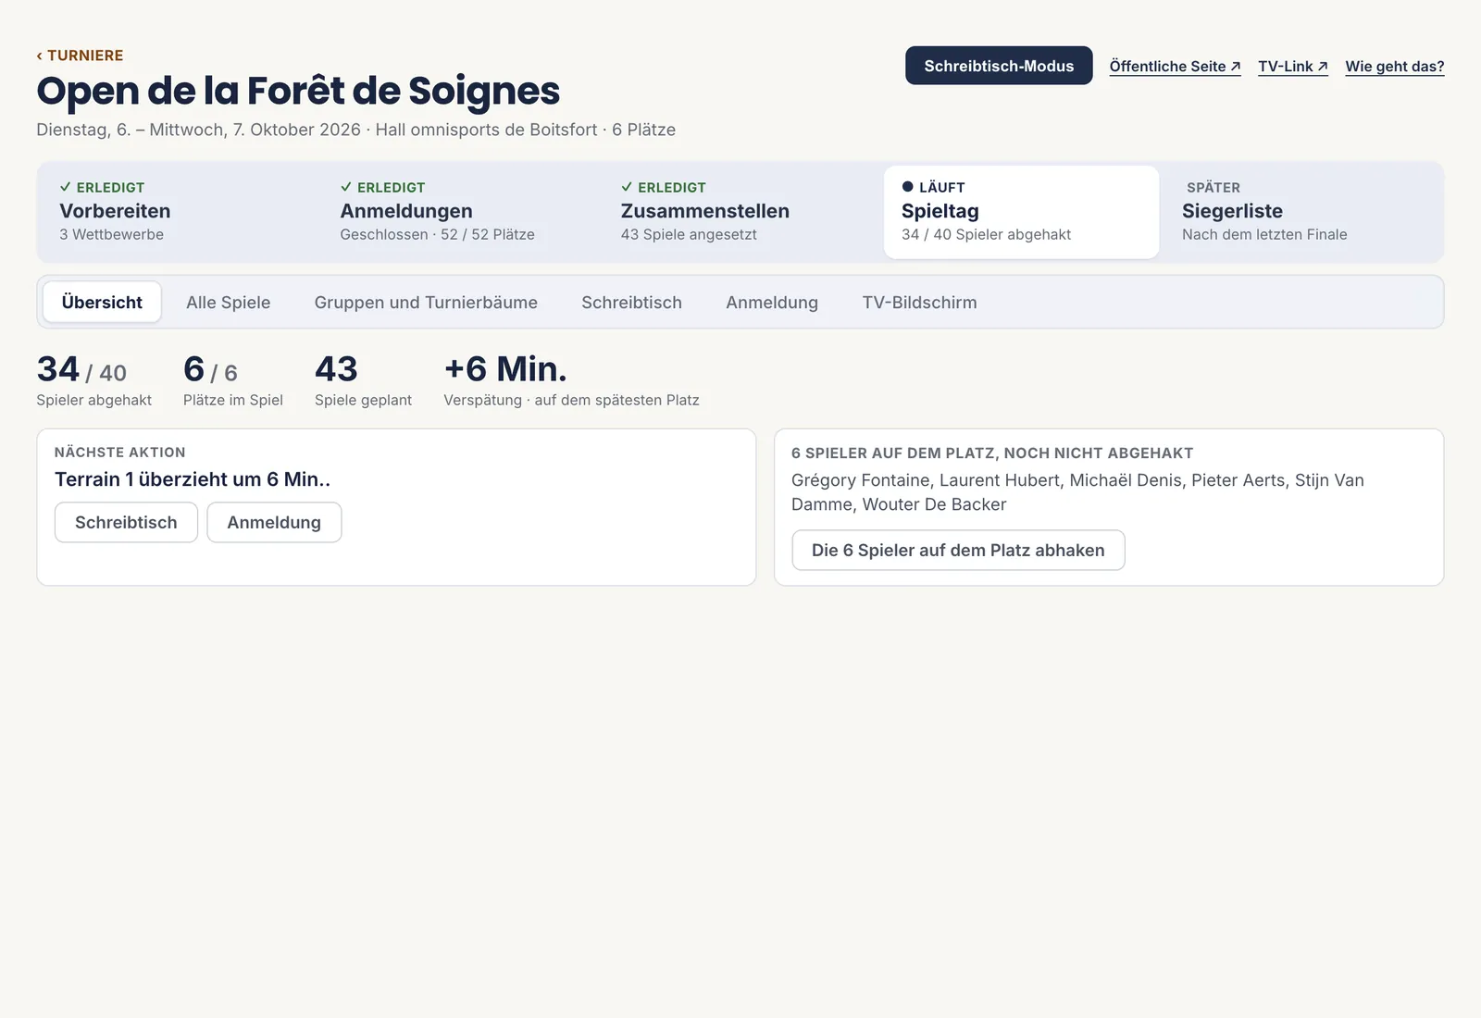Open Öffentliche Seite external link
This screenshot has height=1018, width=1481.
1175,67
